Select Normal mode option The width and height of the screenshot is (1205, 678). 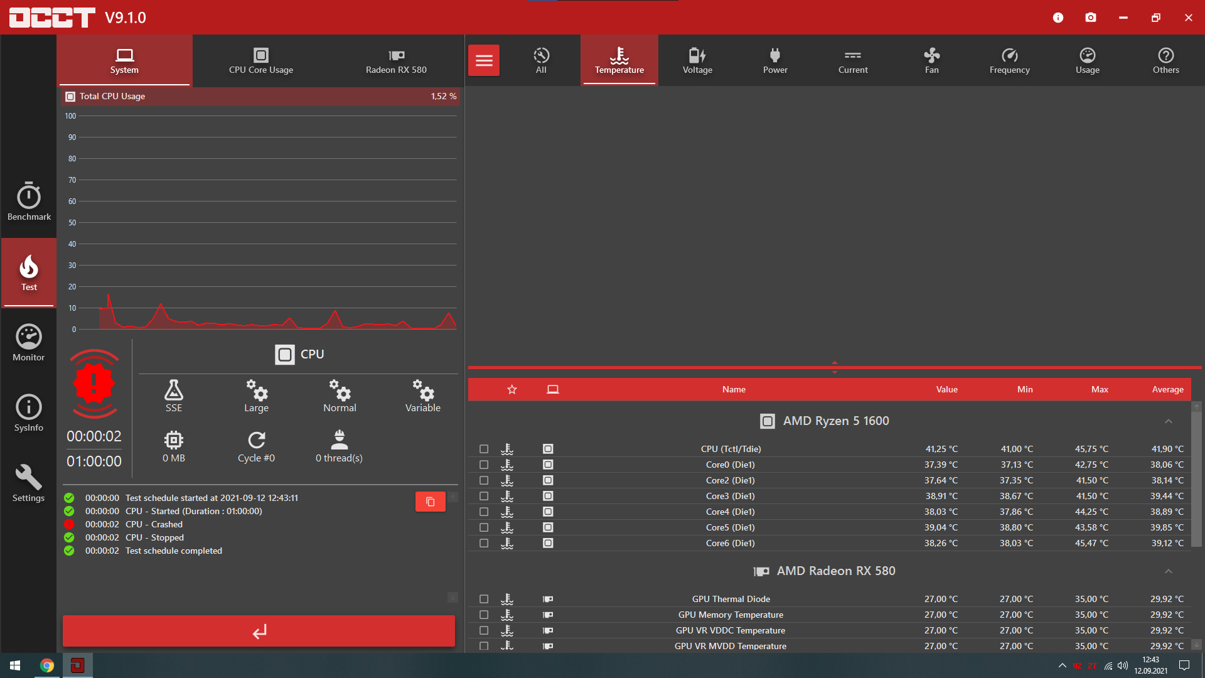[x=340, y=395]
